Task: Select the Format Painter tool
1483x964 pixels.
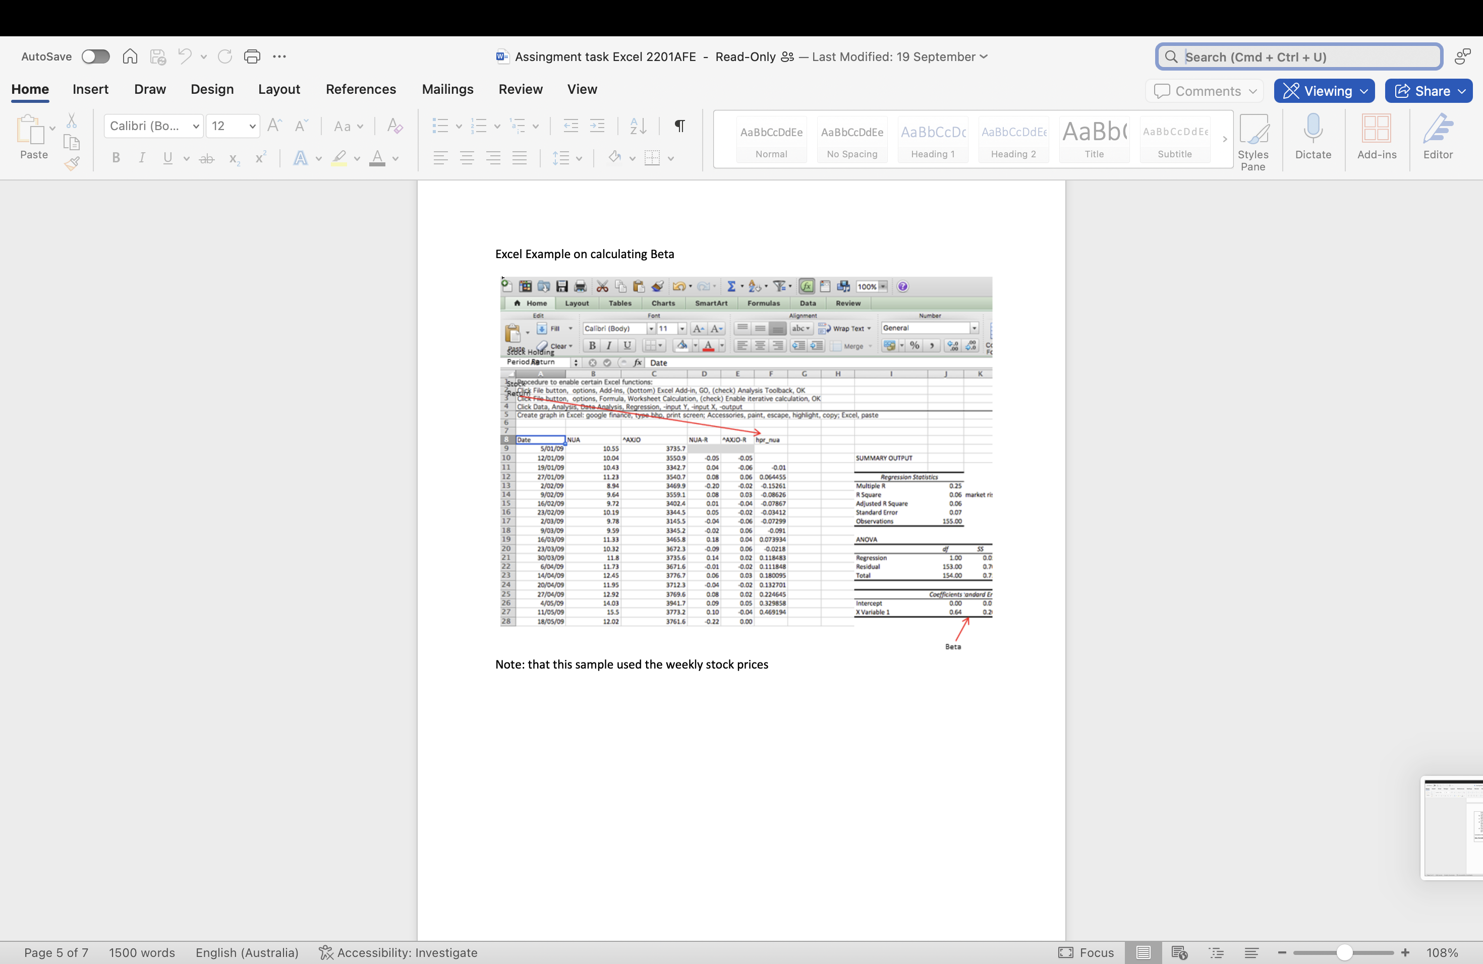Action: pos(72,164)
